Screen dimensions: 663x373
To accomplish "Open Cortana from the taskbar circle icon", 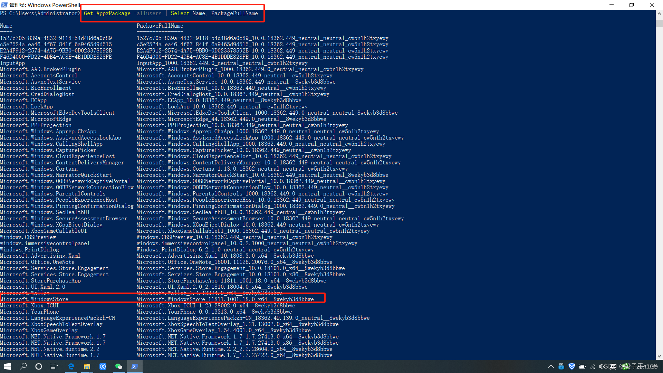I will tap(39, 366).
